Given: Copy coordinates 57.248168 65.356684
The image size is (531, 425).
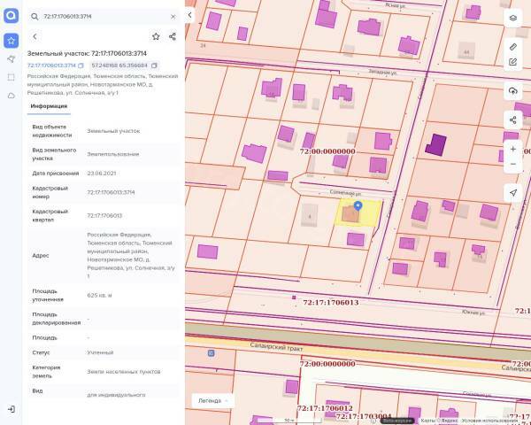Looking at the screenshot, I should pyautogui.click(x=154, y=66).
